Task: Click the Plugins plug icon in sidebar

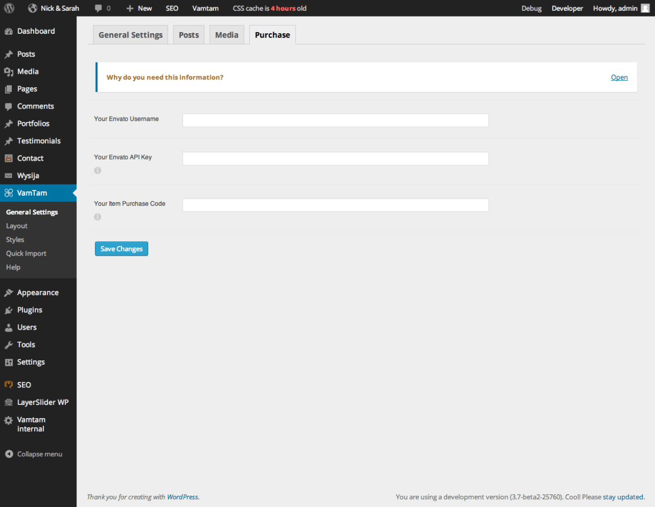Action: (9, 310)
